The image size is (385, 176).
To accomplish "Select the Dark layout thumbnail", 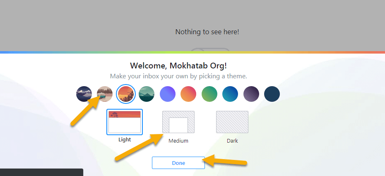I will point(232,122).
